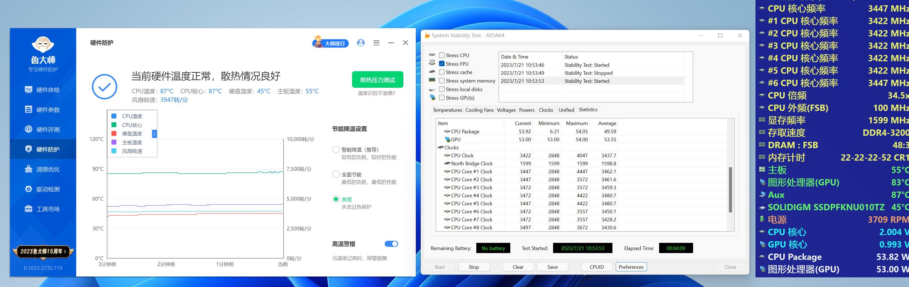909x287 pixels.
Task: Open 硬件参数 in the sidebar
Action: (x=43, y=110)
